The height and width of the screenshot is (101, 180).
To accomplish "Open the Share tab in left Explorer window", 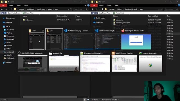I will click(19, 5).
